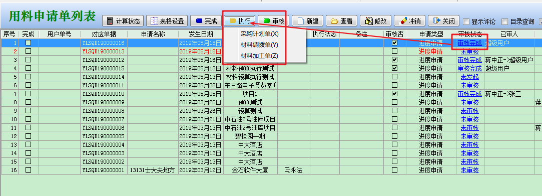The height and width of the screenshot is (196, 542).
Task: Click 碧桂园一期 project cell
Action: [250, 136]
